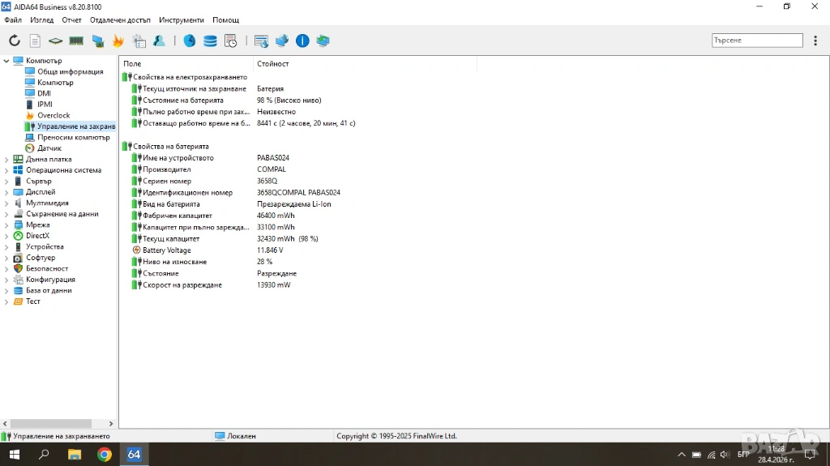830x466 pixels.
Task: Select Overclock in the sidebar tree
Action: coord(53,115)
